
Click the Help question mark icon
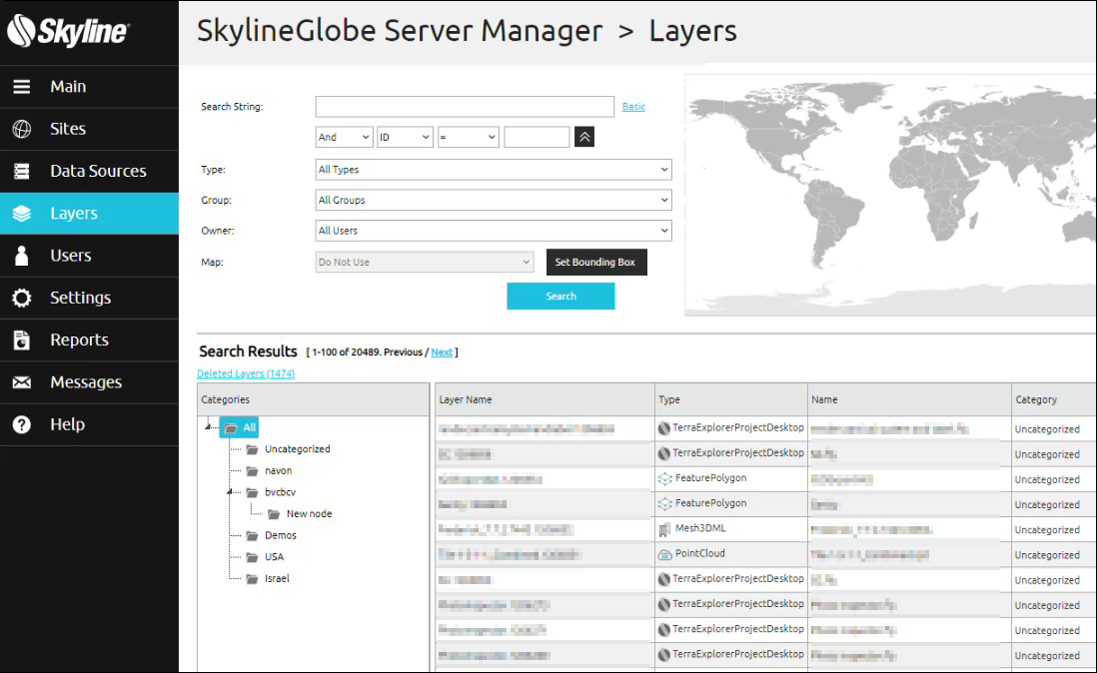(x=22, y=424)
